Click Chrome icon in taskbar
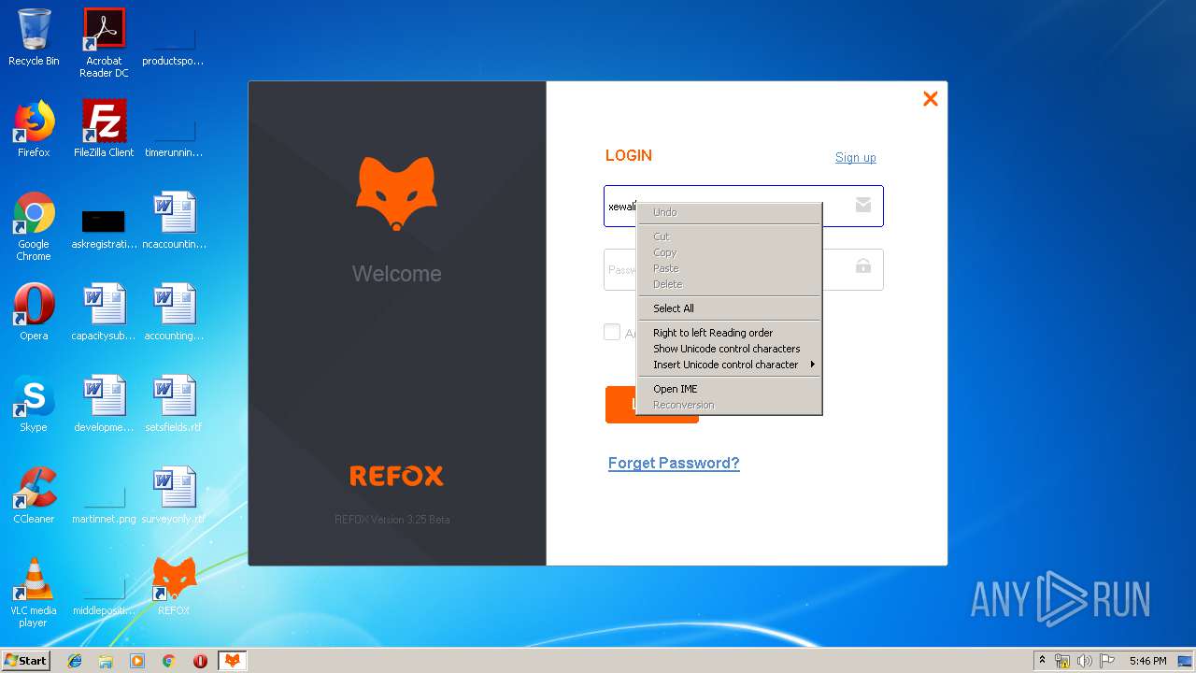The image size is (1196, 673). [169, 661]
